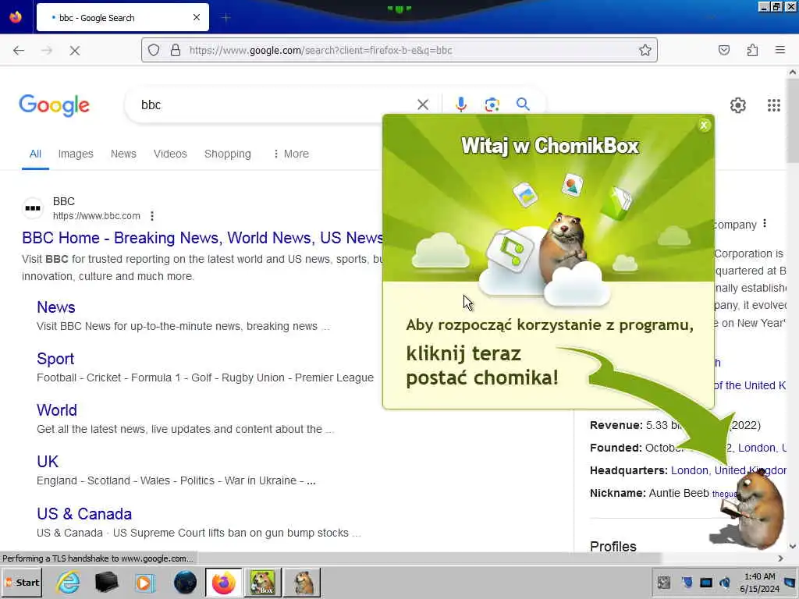This screenshot has height=599, width=799.
Task: Open knowledge panel more options menu
Action: pos(765,224)
